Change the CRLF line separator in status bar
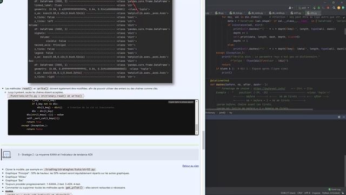This screenshot has height=195, width=346. [300, 193]
